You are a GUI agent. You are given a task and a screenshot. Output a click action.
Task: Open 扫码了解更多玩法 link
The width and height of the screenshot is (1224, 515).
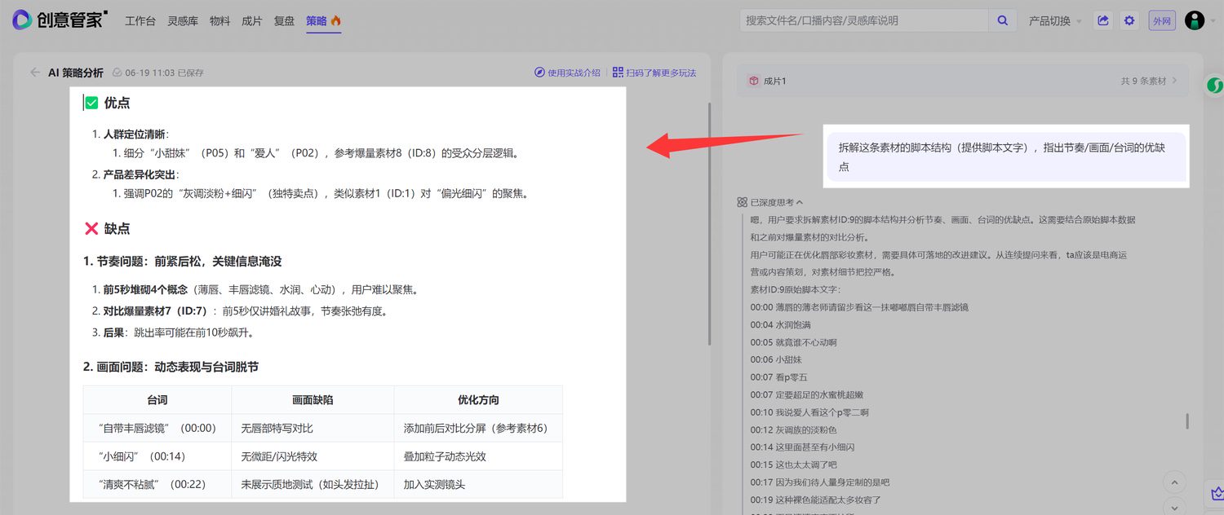pyautogui.click(x=661, y=73)
